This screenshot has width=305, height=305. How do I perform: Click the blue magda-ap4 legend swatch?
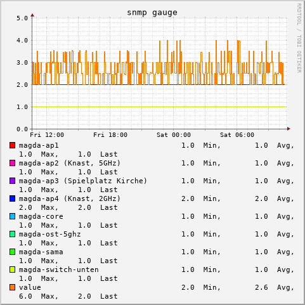(x=12, y=198)
